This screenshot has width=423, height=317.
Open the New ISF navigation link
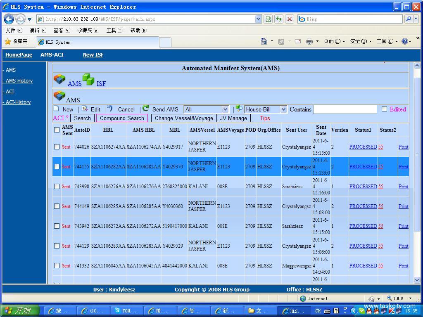tap(93, 55)
